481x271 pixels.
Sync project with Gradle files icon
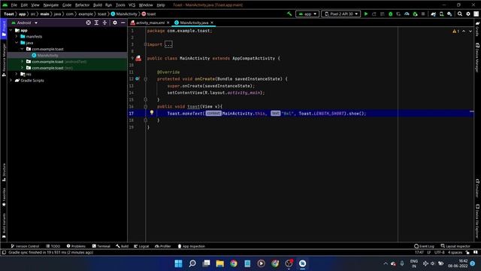(x=433, y=14)
